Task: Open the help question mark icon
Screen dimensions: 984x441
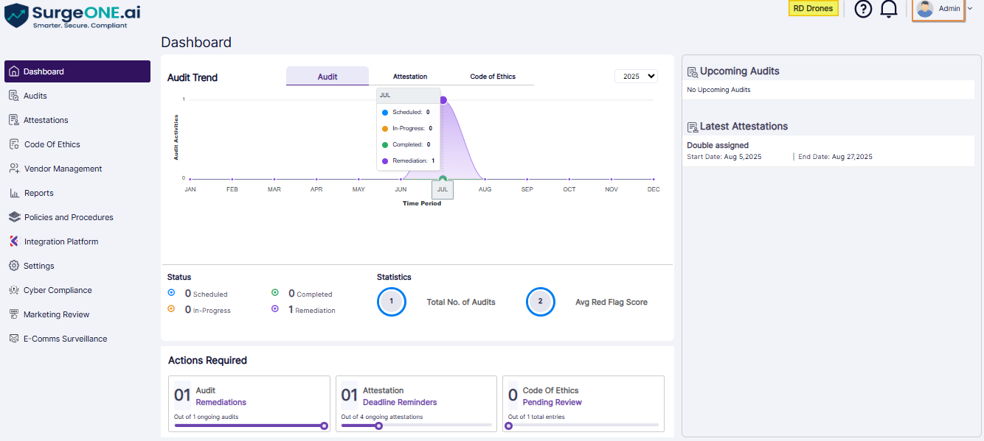Action: coord(863,9)
